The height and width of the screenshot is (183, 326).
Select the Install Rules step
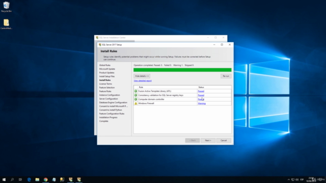[x=105, y=80]
